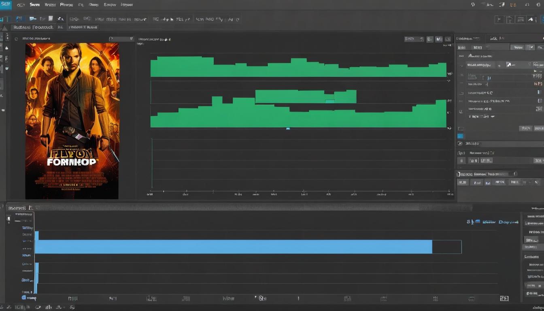Click the circular refresh icon in the bottom status bar
Image resolution: width=544 pixels, height=311 pixels.
tap(38, 307)
